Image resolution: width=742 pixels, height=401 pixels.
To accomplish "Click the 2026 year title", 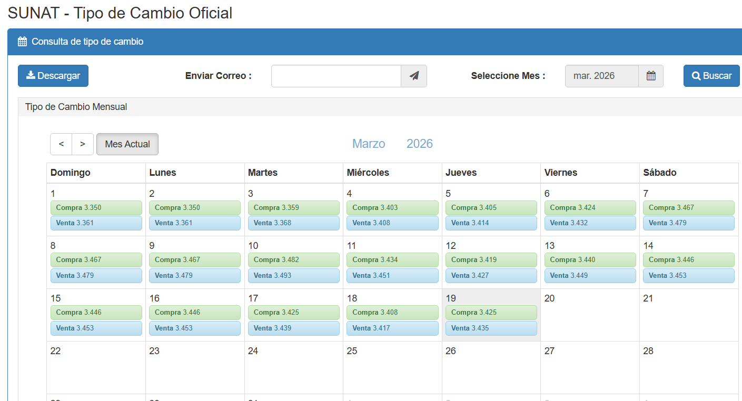I will [420, 144].
